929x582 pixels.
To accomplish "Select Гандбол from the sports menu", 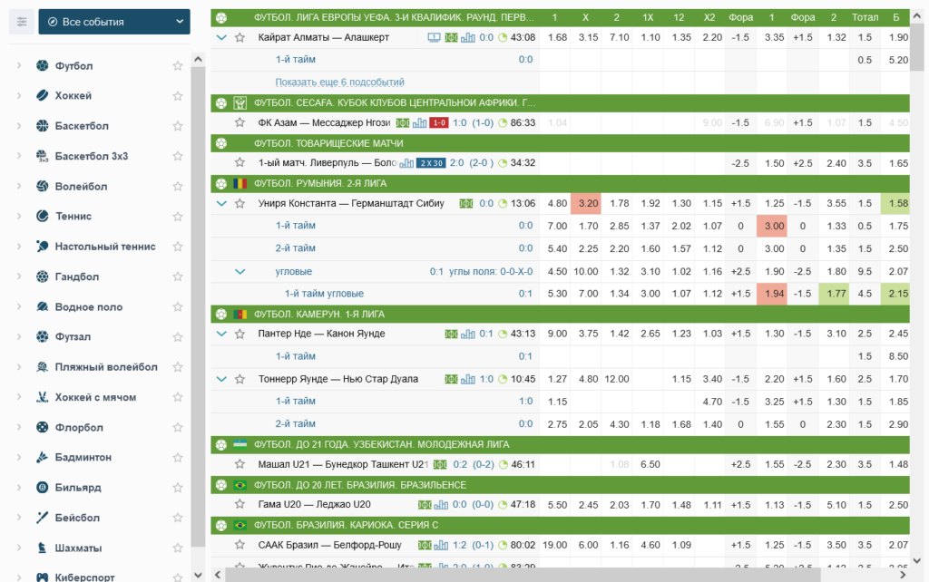I will 77,276.
